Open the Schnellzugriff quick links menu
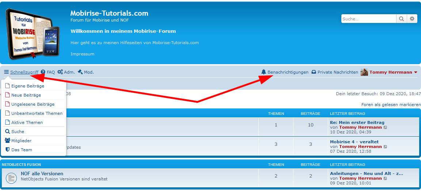Screen dimensions: 421x191 [24, 72]
